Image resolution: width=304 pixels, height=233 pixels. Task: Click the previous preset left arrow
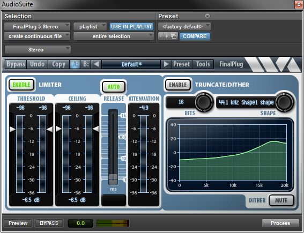tap(96, 64)
